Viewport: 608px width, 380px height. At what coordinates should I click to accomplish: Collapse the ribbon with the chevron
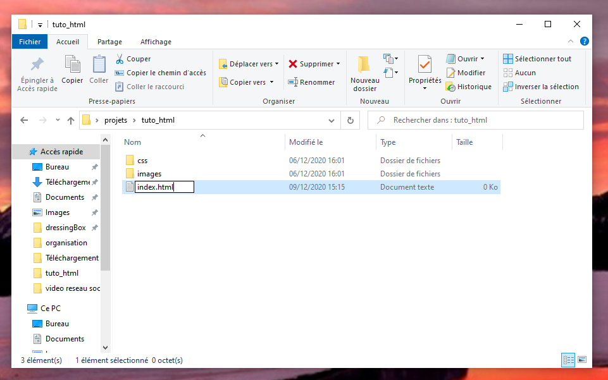coord(571,41)
